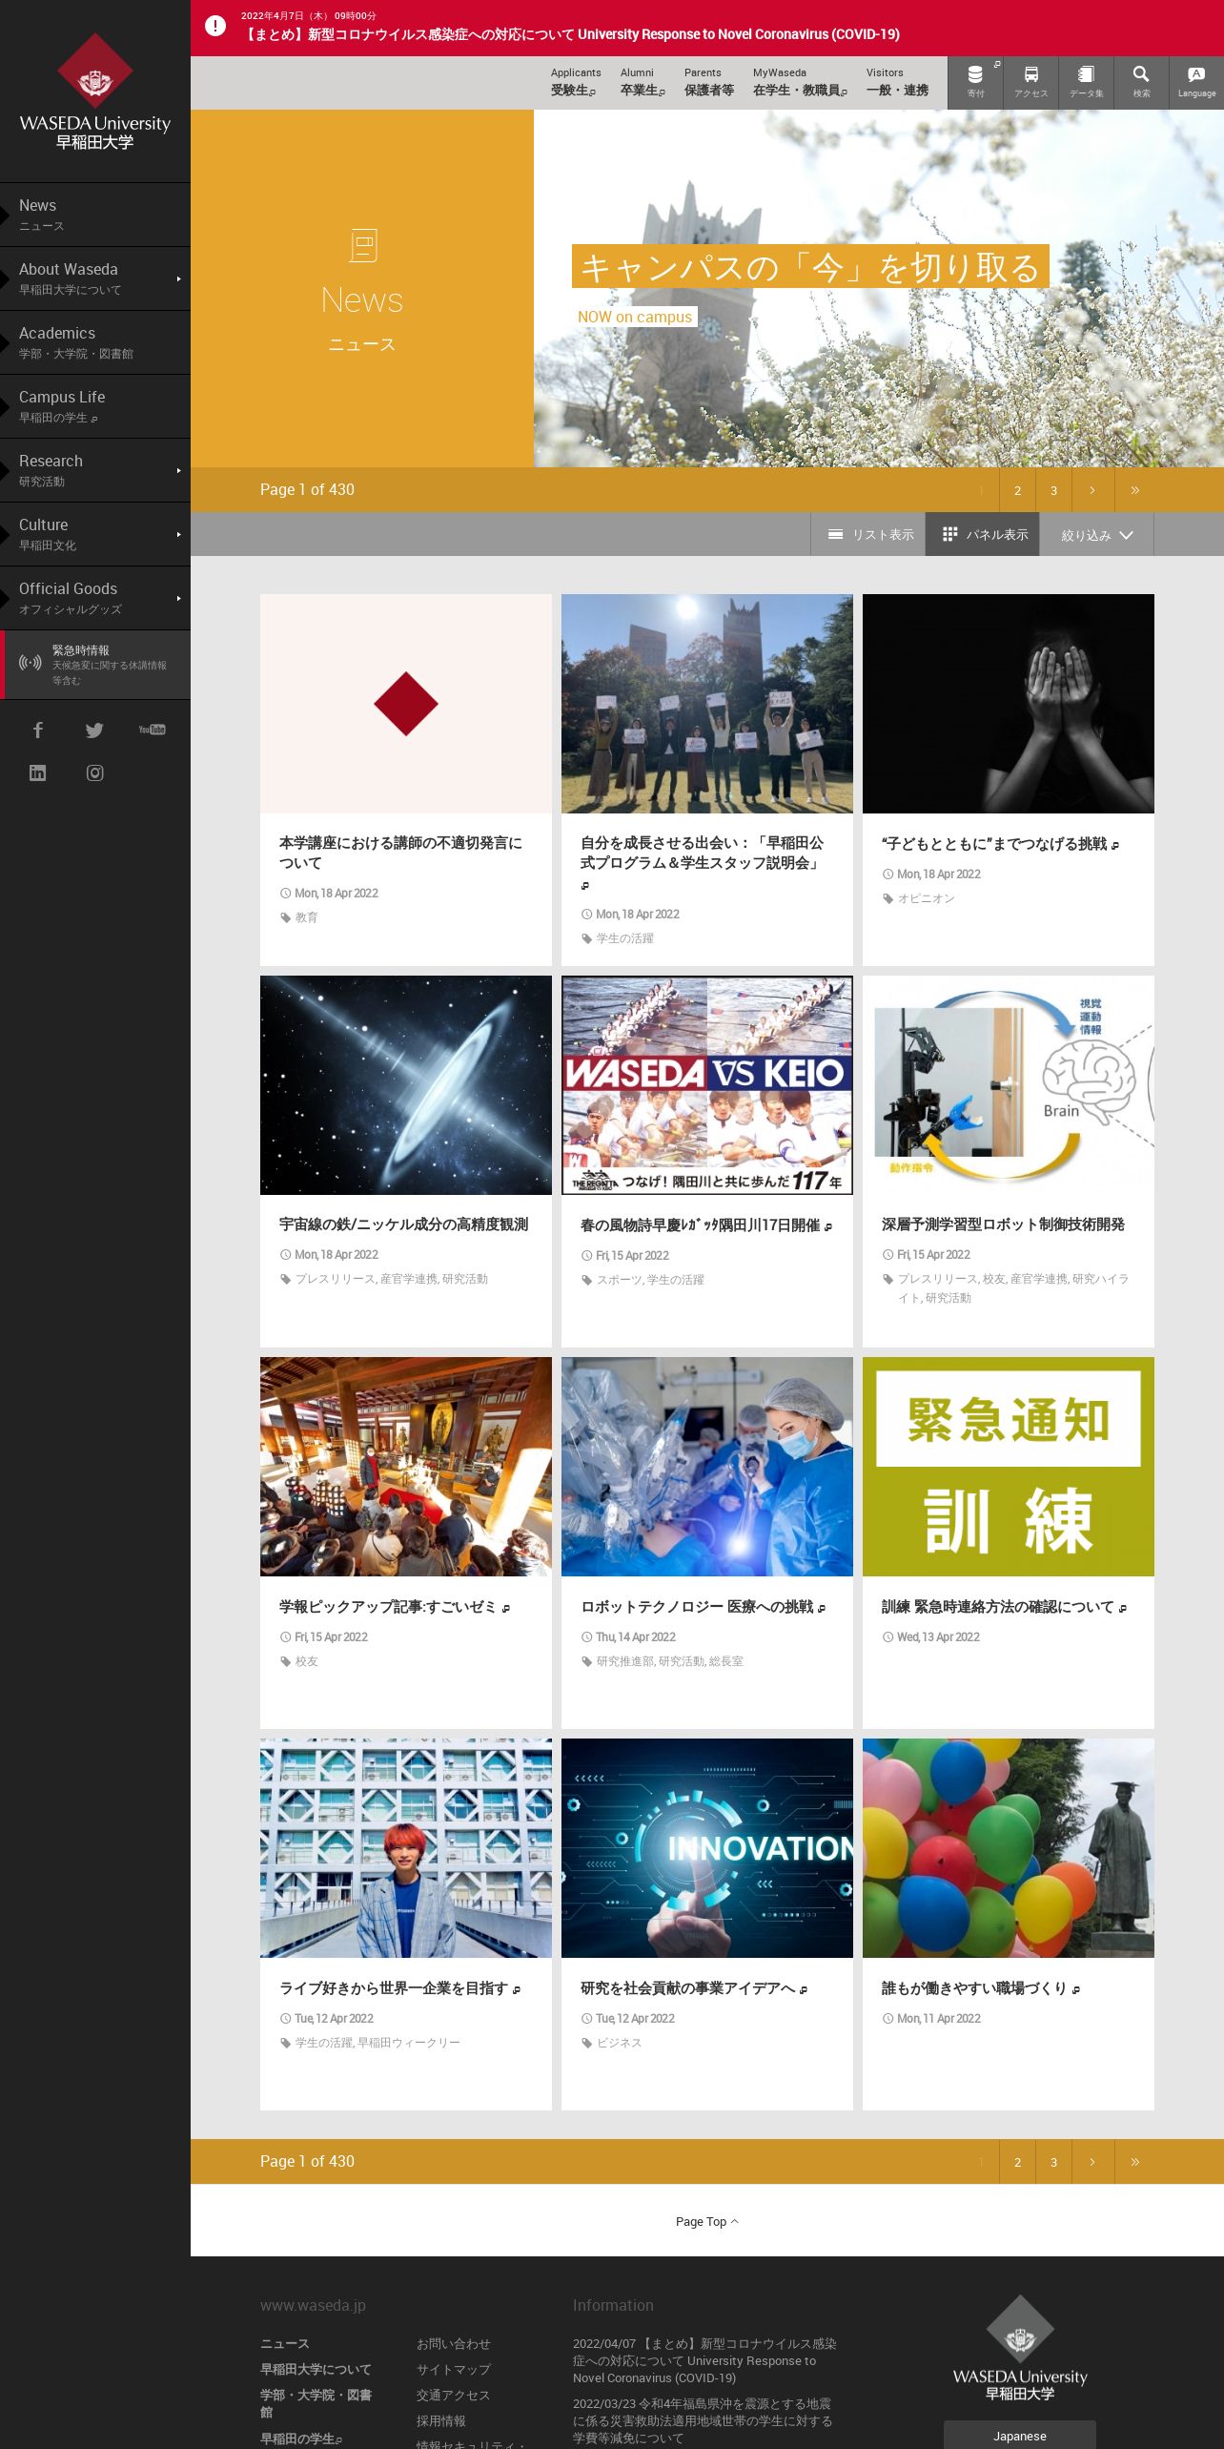Click the WASEDA VS KEIO regatta thumbnail
Screen dimensions: 1224x2449
pyautogui.click(x=707, y=1085)
